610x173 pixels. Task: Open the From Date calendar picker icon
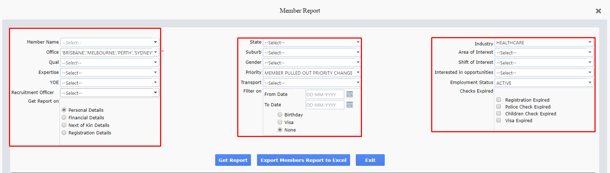point(350,94)
